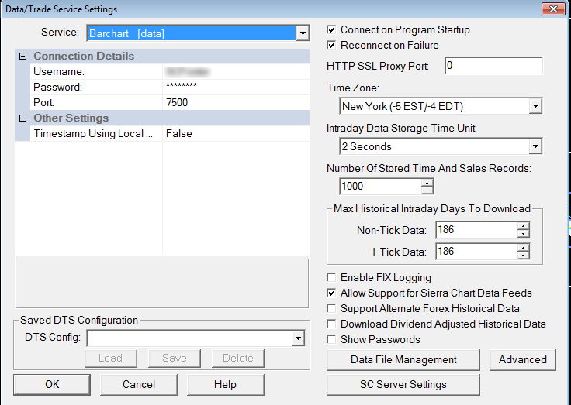Open Advanced settings
The image size is (571, 405).
[x=522, y=360]
